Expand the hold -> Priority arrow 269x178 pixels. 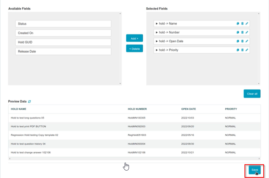coord(156,50)
